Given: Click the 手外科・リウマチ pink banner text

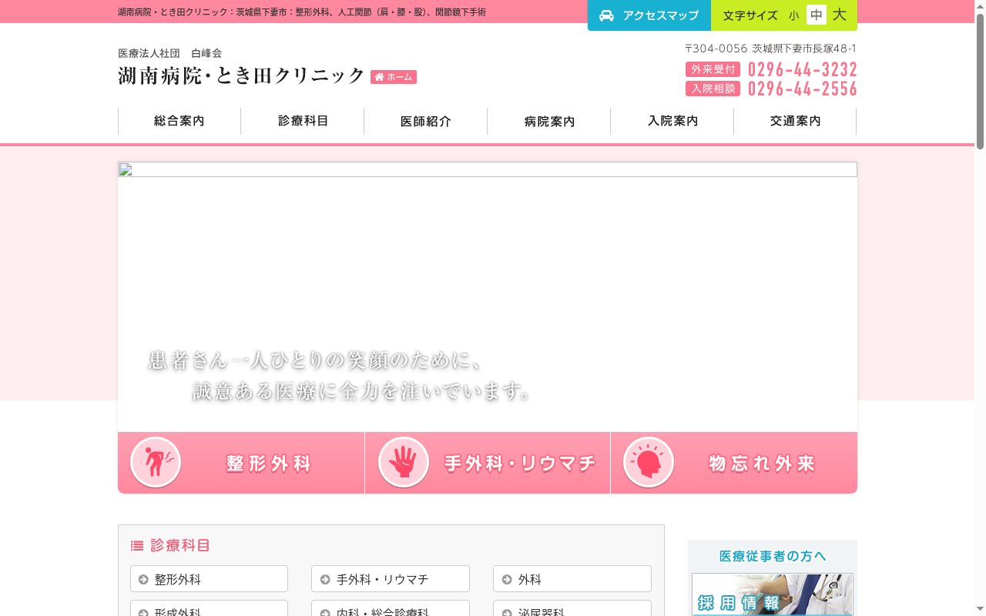Looking at the screenshot, I should (520, 464).
